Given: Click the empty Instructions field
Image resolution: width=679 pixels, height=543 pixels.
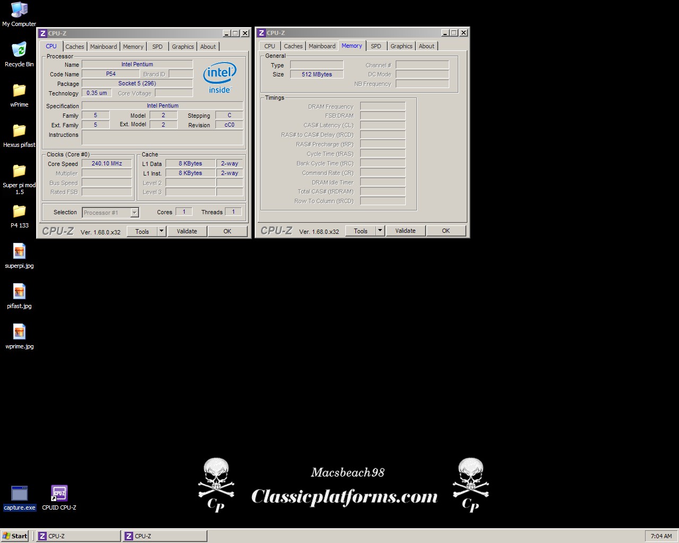Looking at the screenshot, I should point(162,137).
